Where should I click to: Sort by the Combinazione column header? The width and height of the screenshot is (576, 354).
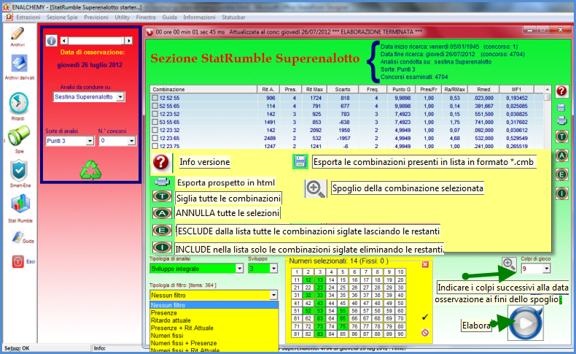coord(203,89)
